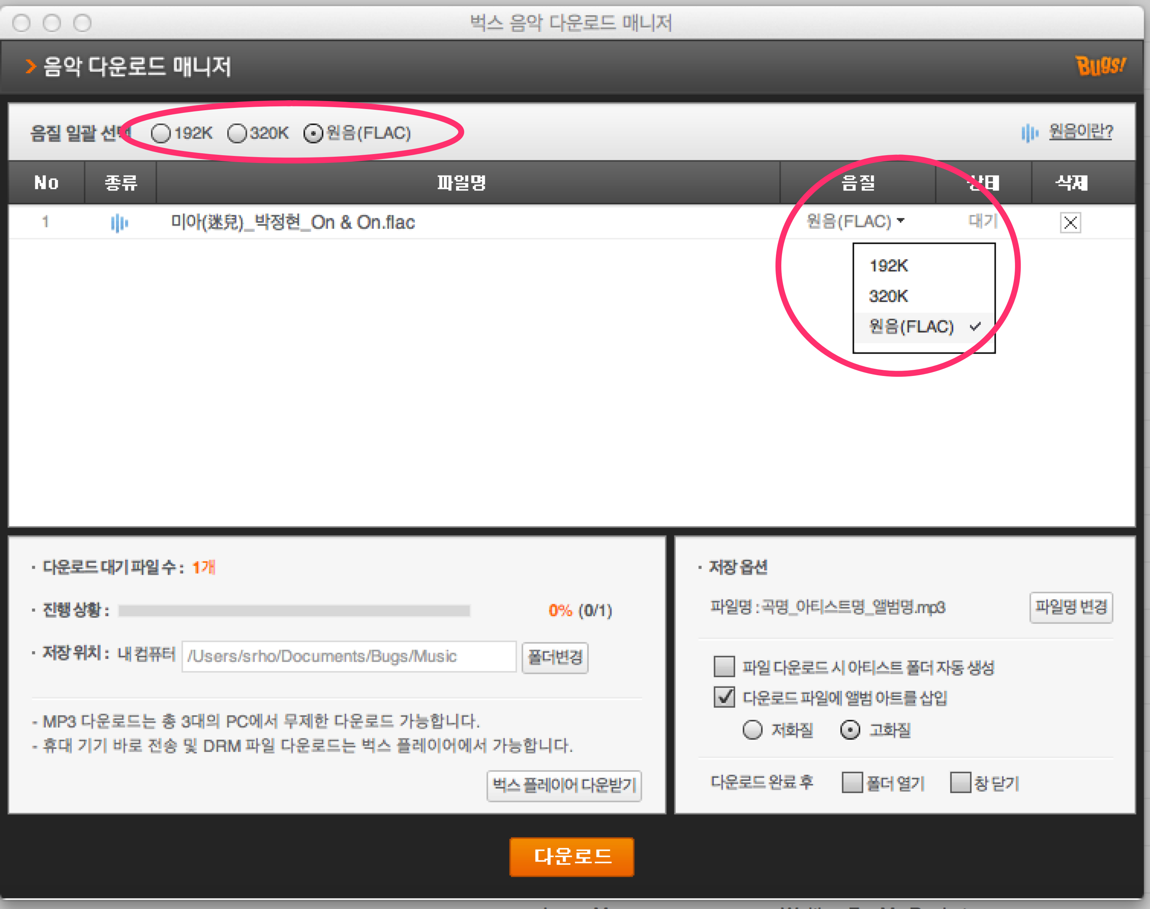Uncheck album art insertion checkbox
The image size is (1150, 909).
724,697
